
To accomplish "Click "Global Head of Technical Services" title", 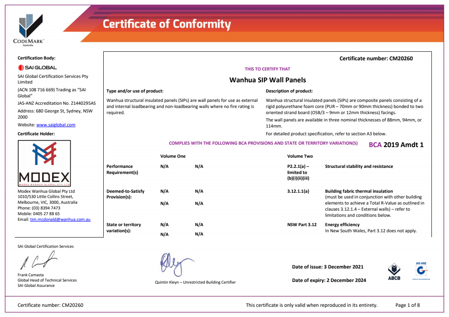I will (x=47, y=280).
